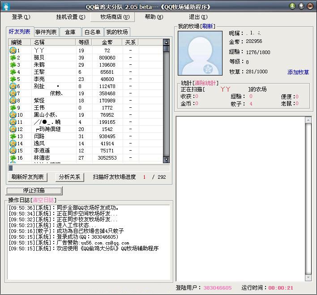The height and width of the screenshot is (295, 317).
Task: Open the 牧场商店 menu
Action: click(113, 17)
